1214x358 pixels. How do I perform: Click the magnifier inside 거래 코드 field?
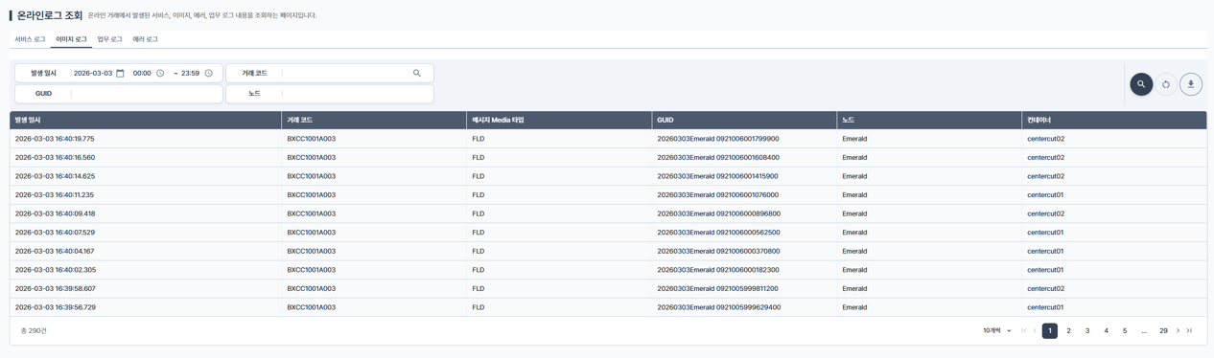pyautogui.click(x=417, y=74)
